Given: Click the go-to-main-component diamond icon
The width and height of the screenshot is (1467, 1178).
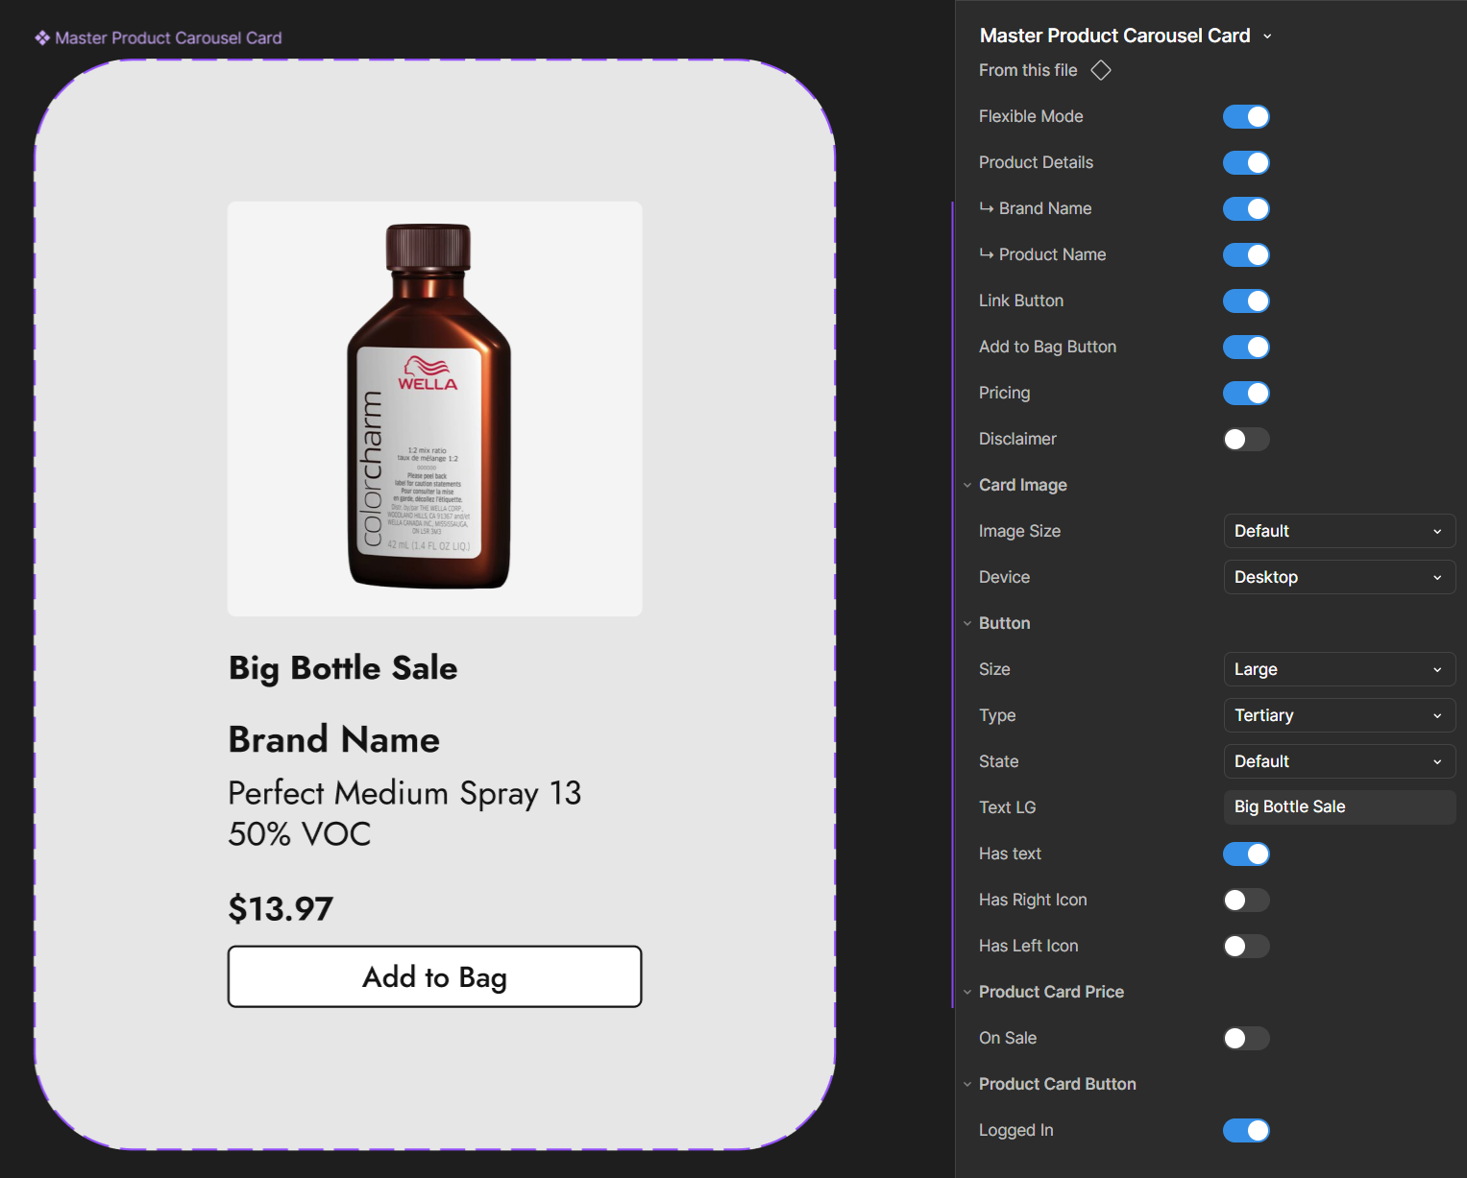Looking at the screenshot, I should click(x=1101, y=70).
